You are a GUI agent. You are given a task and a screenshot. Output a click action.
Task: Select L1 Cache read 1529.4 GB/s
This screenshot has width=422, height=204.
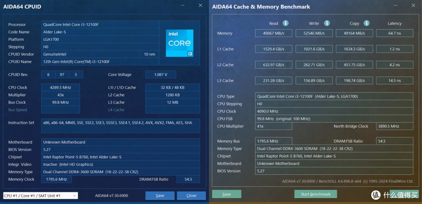click(274, 49)
